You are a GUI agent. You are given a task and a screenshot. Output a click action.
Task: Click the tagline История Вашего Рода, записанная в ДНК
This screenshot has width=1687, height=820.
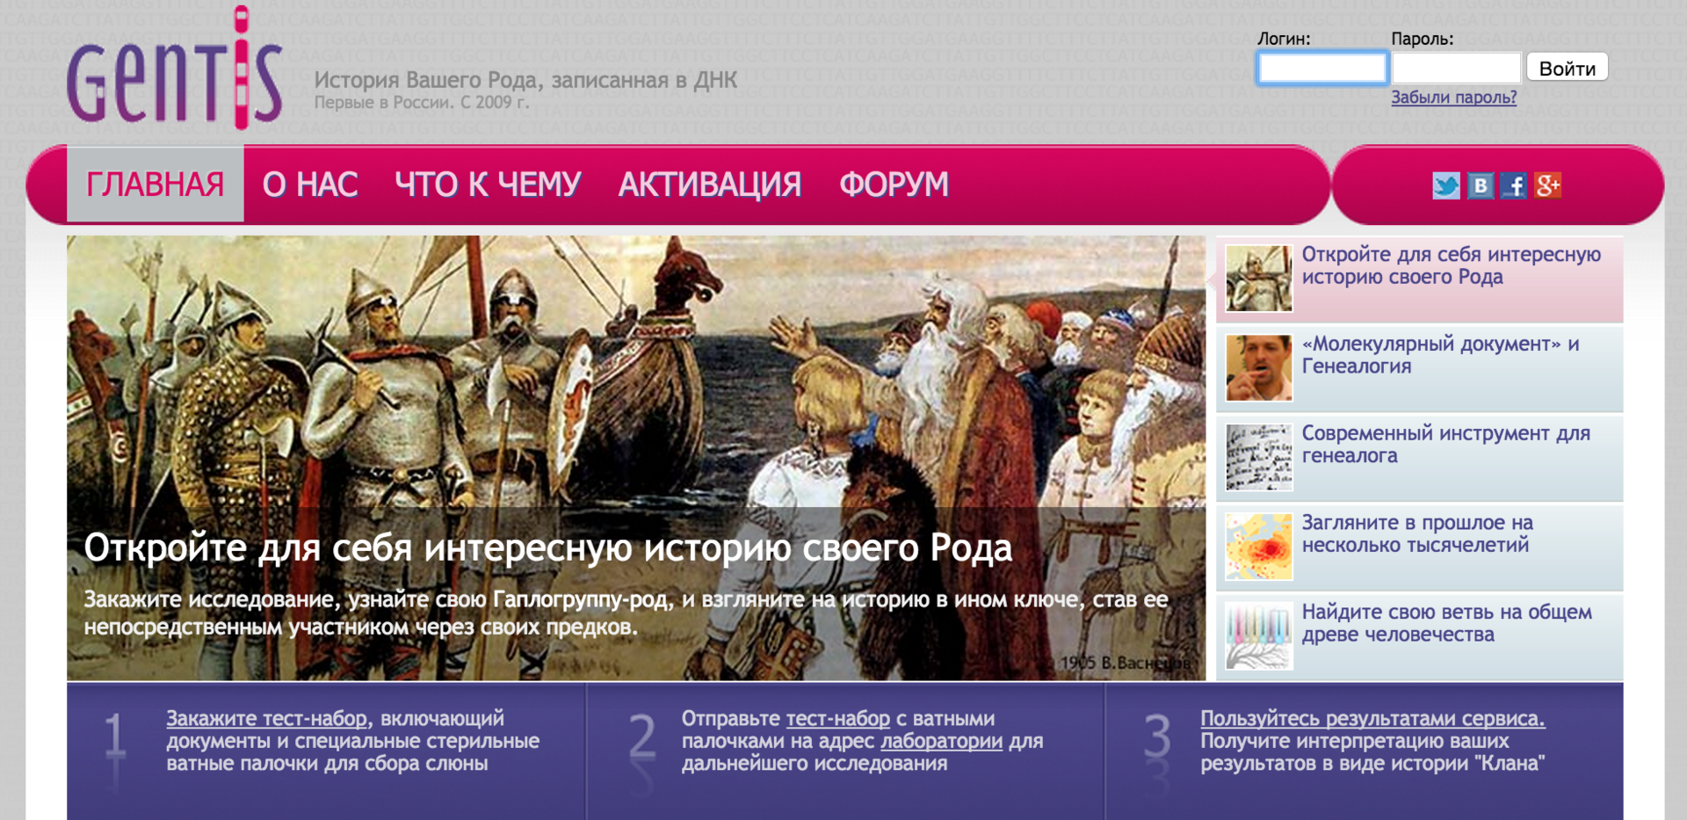coord(525,80)
